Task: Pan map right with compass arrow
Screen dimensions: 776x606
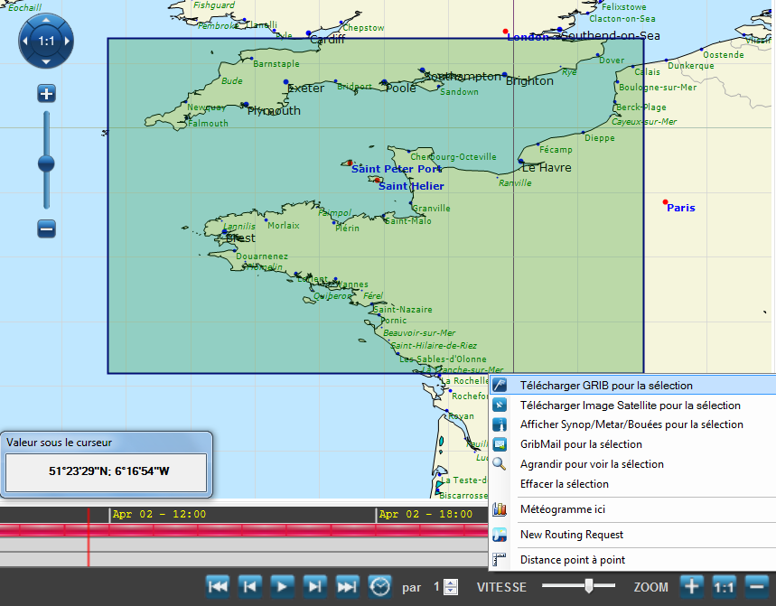Action: click(68, 42)
